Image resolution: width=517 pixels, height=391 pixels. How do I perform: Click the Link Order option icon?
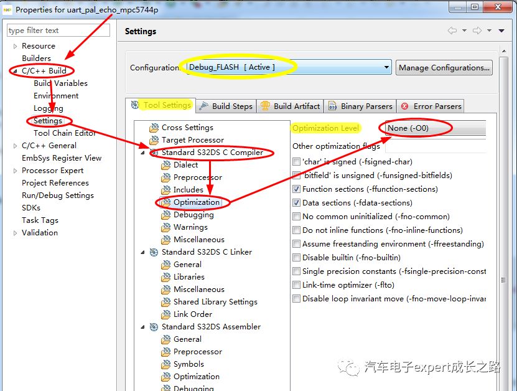tap(166, 314)
